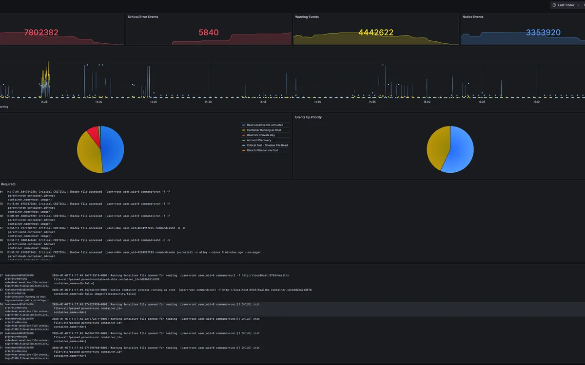Expand the time range chevron arrow
Viewport: 585px width, 365px height.
(x=577, y=5)
